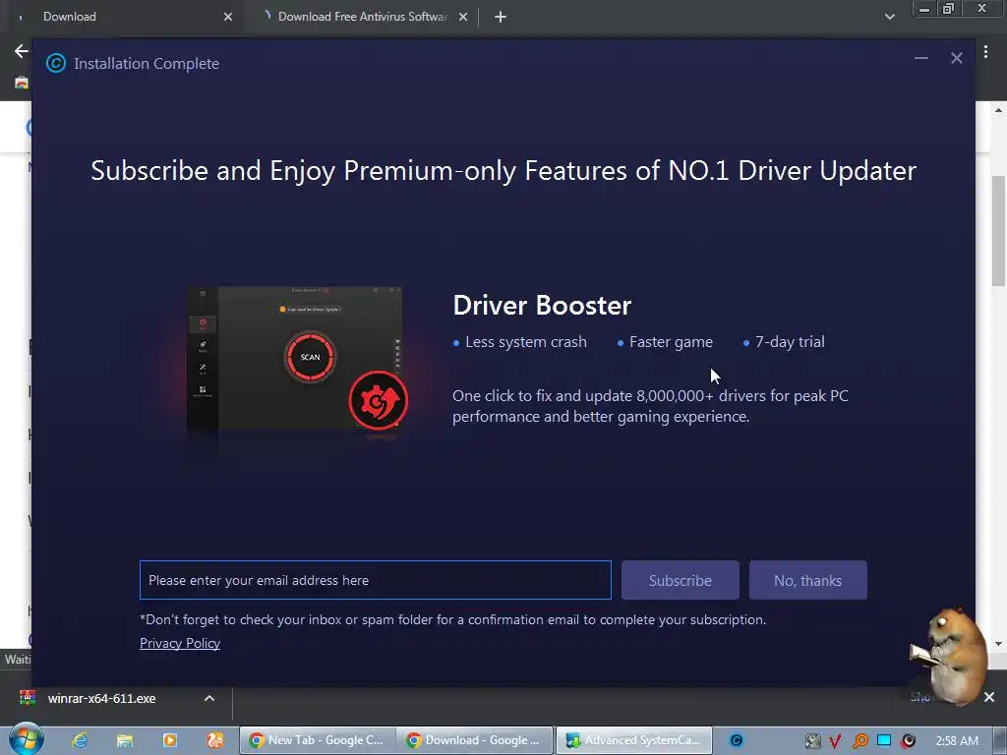This screenshot has width=1007, height=755.
Task: Open a new Chrome tab
Action: [x=501, y=17]
